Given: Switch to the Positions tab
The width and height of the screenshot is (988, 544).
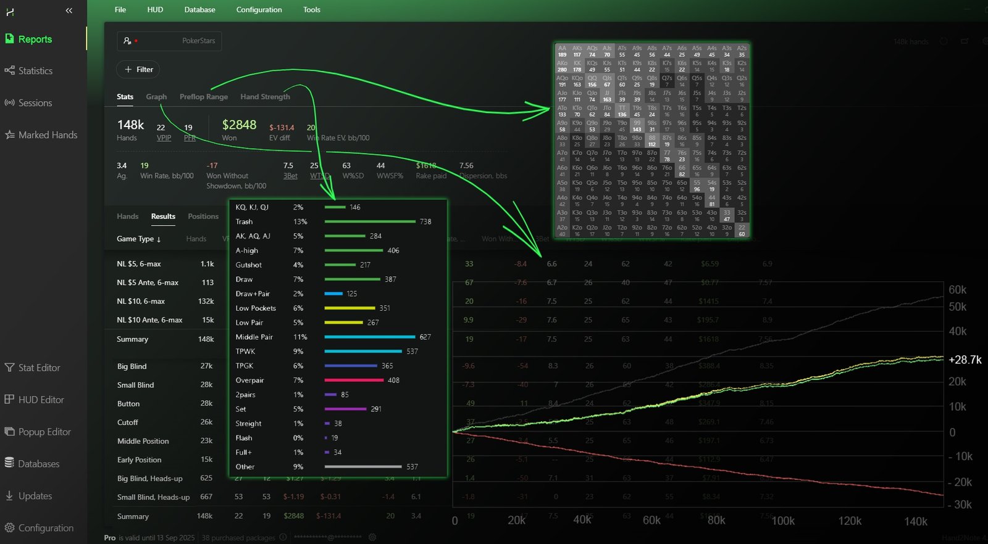Looking at the screenshot, I should point(203,216).
